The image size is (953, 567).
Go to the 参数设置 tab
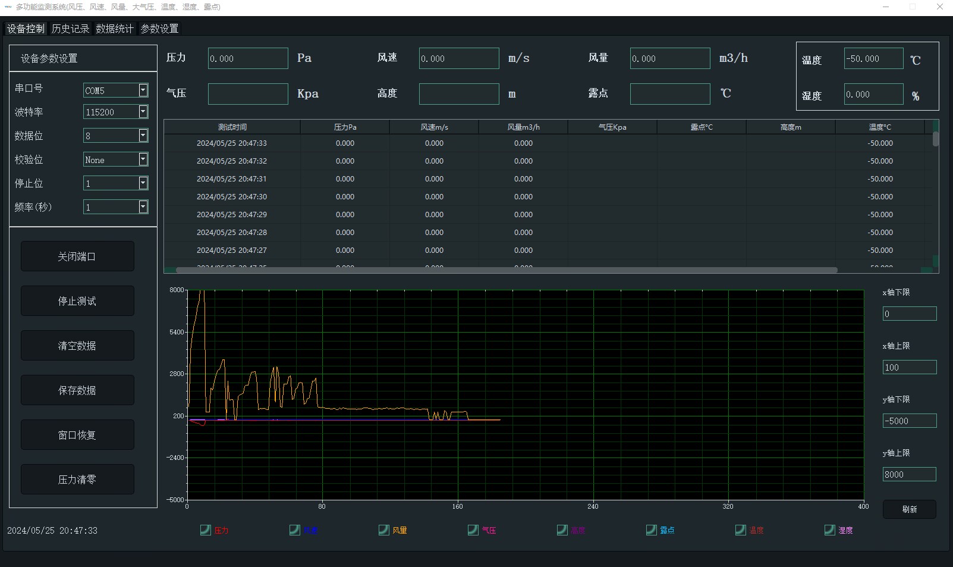159,29
